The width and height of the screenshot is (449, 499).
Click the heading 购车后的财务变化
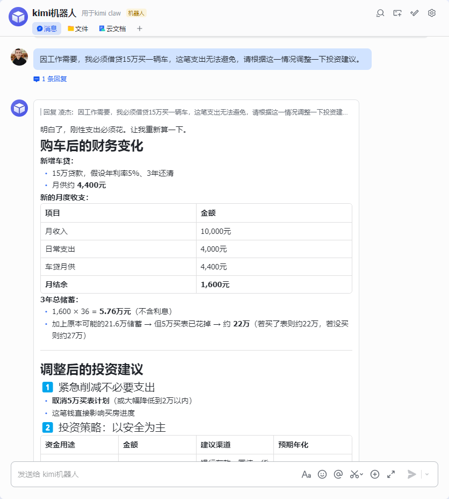coord(91,146)
